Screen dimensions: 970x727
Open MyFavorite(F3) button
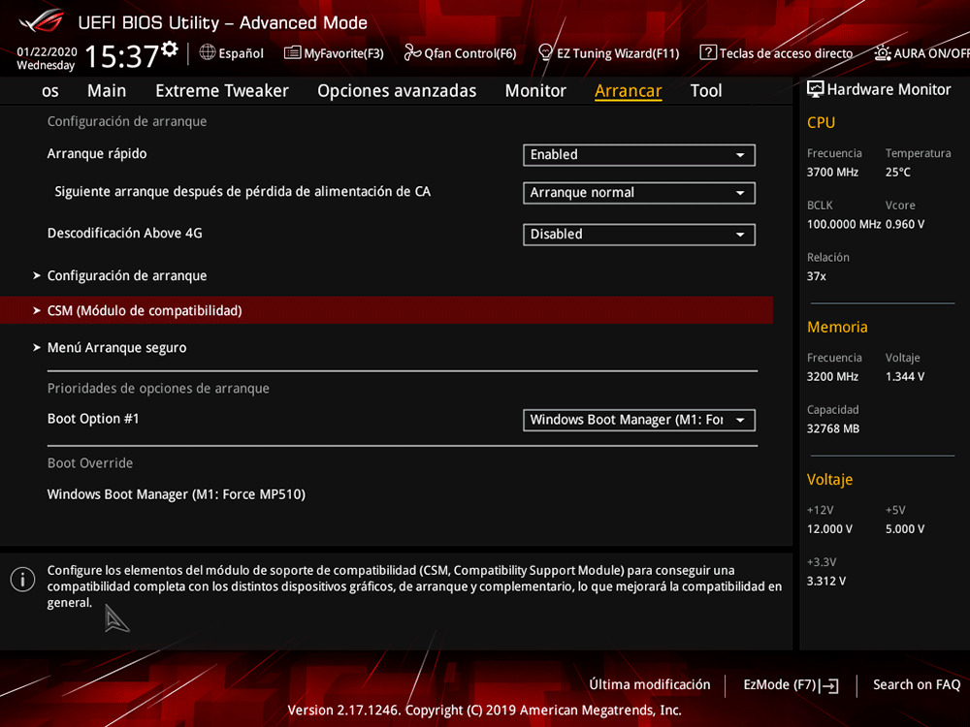tap(334, 53)
